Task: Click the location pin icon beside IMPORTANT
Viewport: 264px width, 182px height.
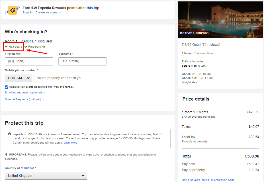Action: 6,154
